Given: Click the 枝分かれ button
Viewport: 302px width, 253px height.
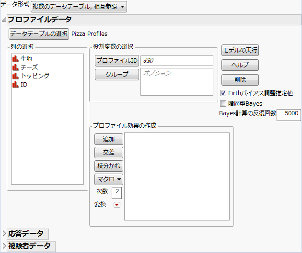Looking at the screenshot, I should (109, 166).
